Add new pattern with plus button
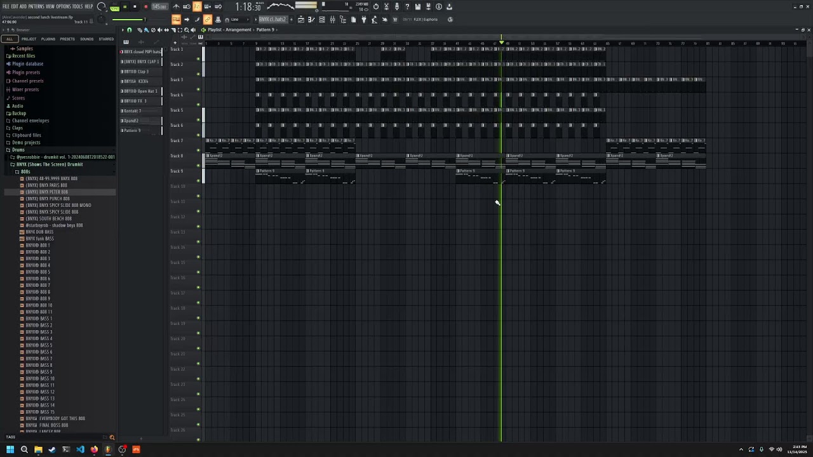Image resolution: width=813 pixels, height=457 pixels. [291, 20]
